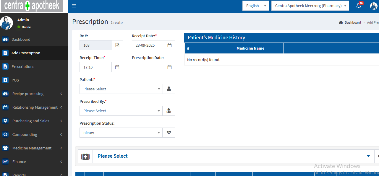Click the Receipt Time picker icon

(x=117, y=67)
